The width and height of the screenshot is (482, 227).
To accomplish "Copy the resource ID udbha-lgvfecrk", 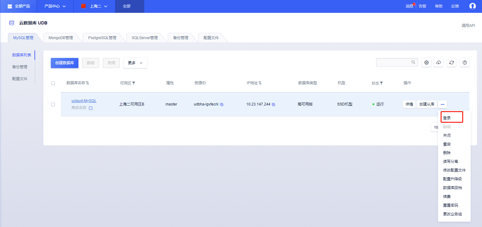I will click(222, 104).
